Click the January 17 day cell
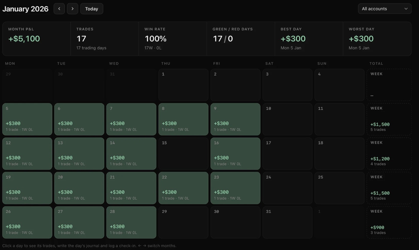419x250 pixels. tap(288, 154)
